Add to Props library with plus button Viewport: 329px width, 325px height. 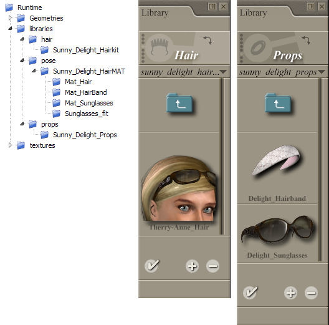point(290,293)
